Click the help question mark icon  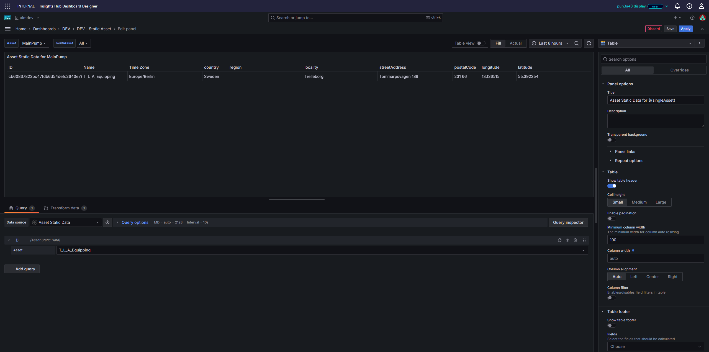tap(692, 18)
